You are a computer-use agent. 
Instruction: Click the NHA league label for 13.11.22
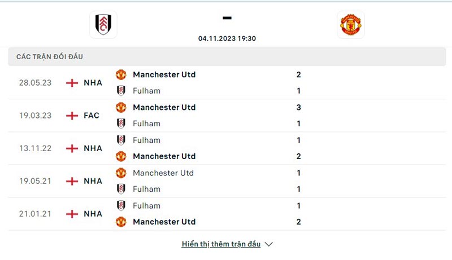93,148
